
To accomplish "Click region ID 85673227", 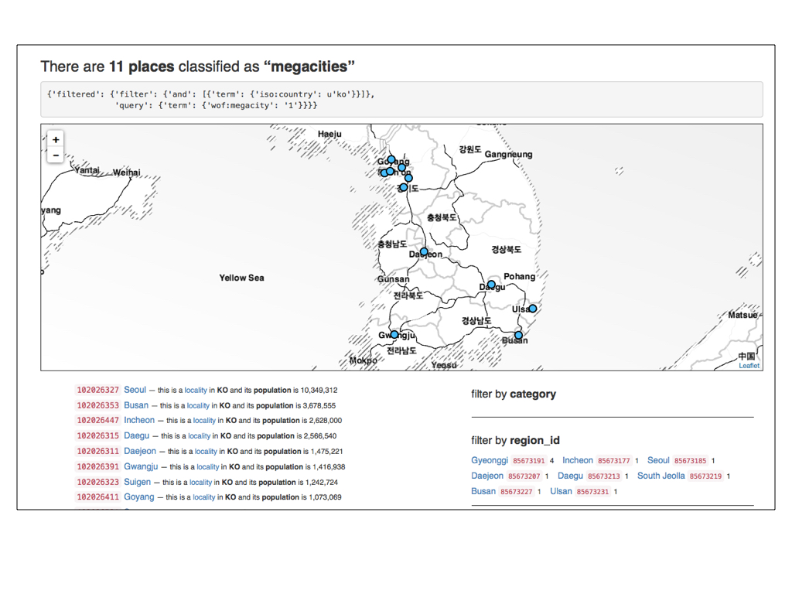I will (x=516, y=491).
